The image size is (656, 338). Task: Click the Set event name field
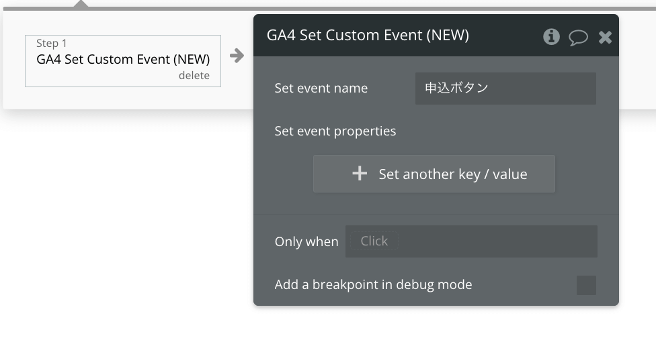tap(505, 89)
